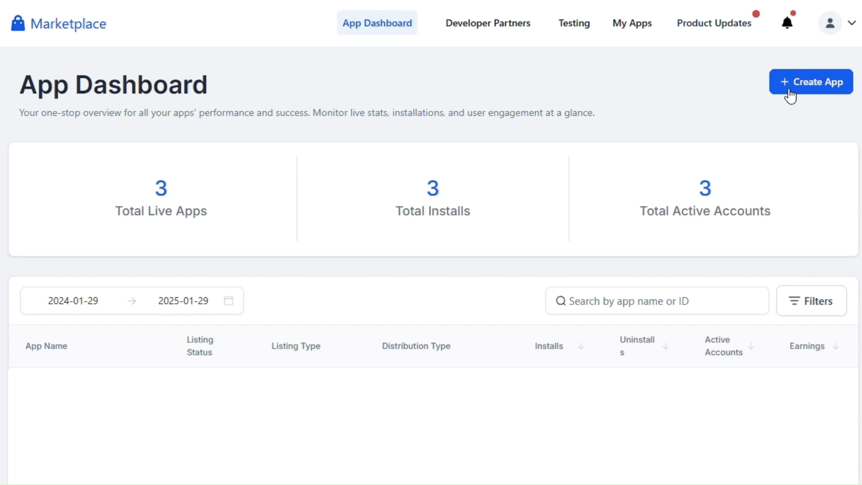Sort by Active Accounts arrow icon
The width and height of the screenshot is (862, 485).
pyautogui.click(x=751, y=346)
